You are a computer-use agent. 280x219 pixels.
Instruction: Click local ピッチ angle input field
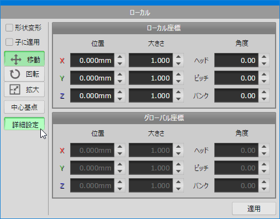click(236, 78)
